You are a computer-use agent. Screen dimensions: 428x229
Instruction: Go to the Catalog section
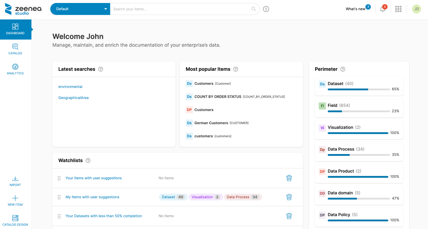(15, 49)
